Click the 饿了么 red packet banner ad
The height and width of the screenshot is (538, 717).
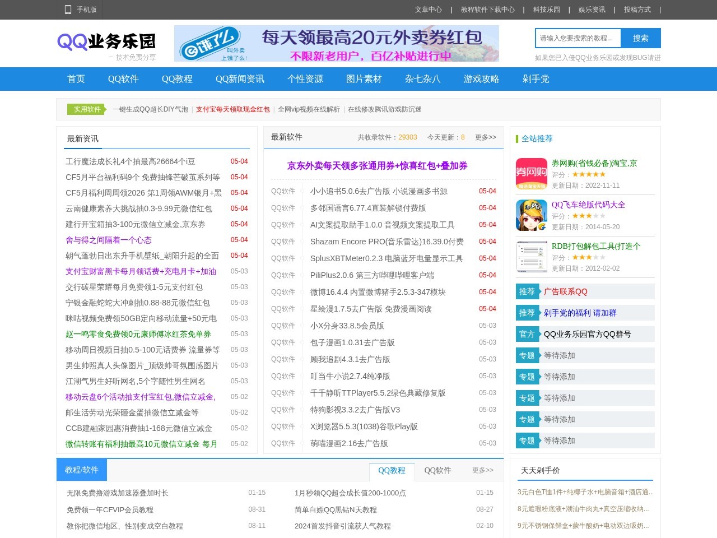pos(337,43)
